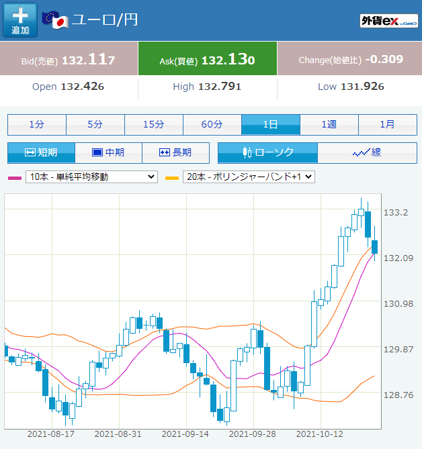Screen dimensions: 422x449
Task: Select the 1分 timeframe tab
Action: [x=37, y=125]
